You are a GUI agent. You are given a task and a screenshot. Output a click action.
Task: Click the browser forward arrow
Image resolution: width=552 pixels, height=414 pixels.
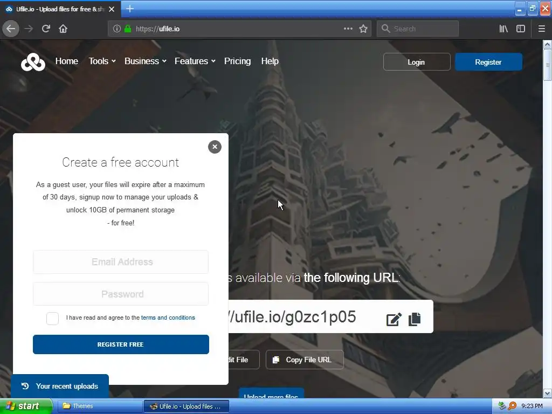pos(29,29)
